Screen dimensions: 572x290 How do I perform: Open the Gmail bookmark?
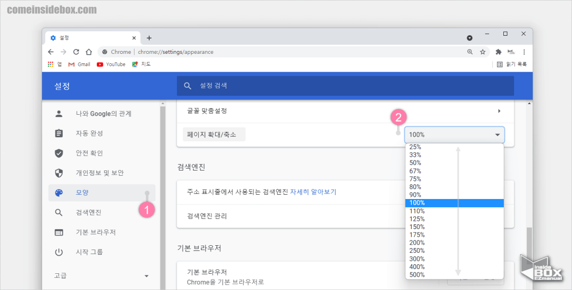click(79, 64)
